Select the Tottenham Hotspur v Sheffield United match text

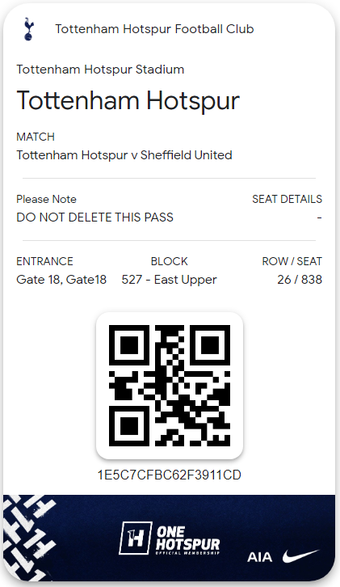point(124,155)
